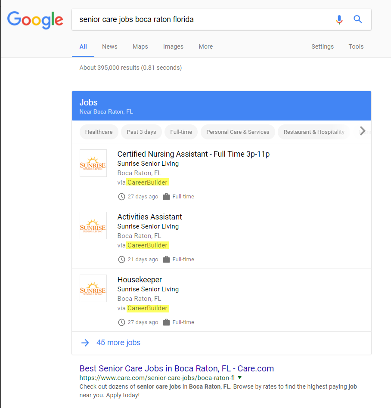Screen dimensions: 391x408
Task: Click the Google logo
Action: 35,20
